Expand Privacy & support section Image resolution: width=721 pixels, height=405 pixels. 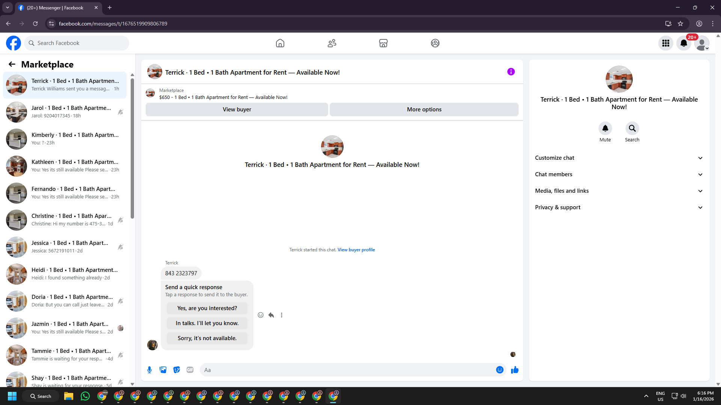point(619,207)
